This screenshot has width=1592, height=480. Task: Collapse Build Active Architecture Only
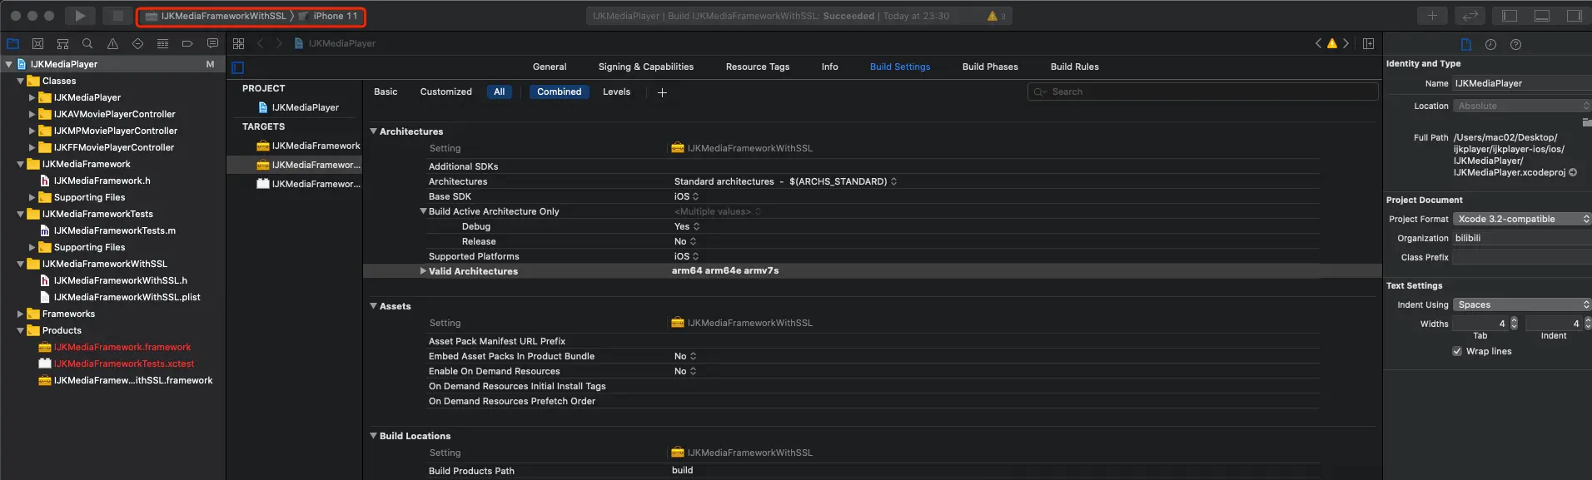coord(423,211)
